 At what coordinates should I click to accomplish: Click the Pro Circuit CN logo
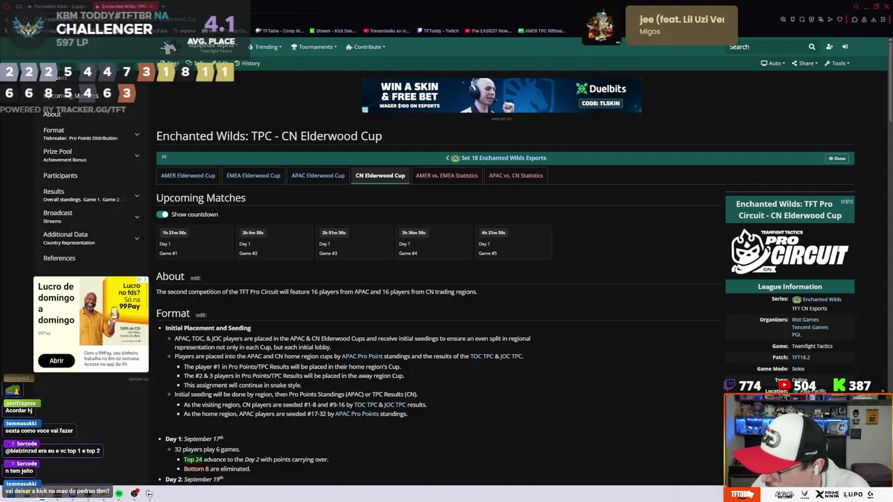[x=790, y=251]
